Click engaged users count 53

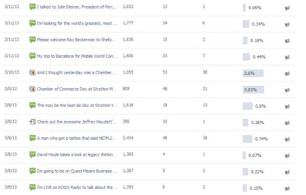pyautogui.click(x=165, y=72)
